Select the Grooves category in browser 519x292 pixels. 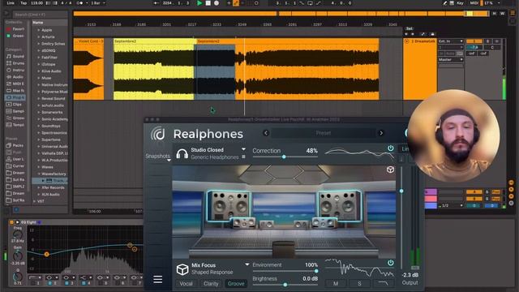click(x=15, y=118)
